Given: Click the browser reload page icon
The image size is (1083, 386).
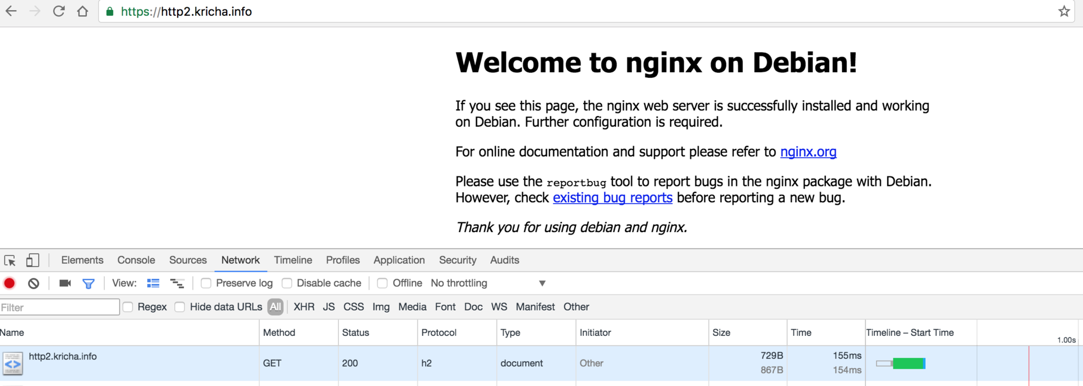Looking at the screenshot, I should 59,11.
